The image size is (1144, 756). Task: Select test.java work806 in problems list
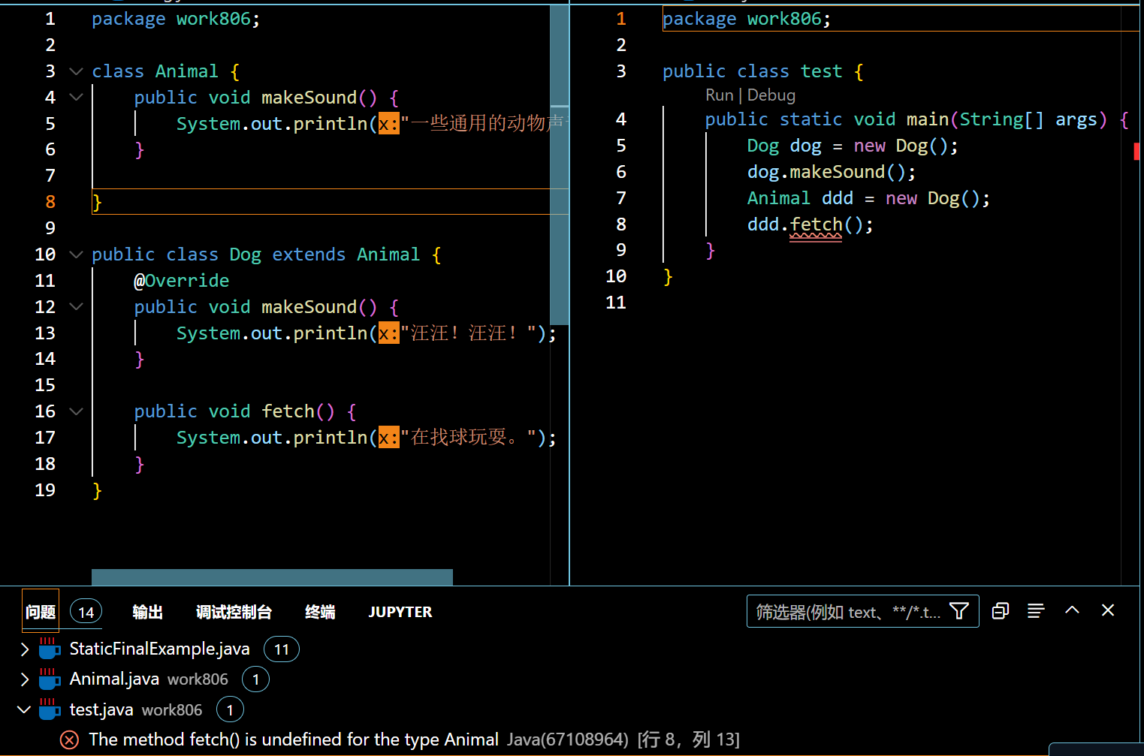tap(136, 709)
